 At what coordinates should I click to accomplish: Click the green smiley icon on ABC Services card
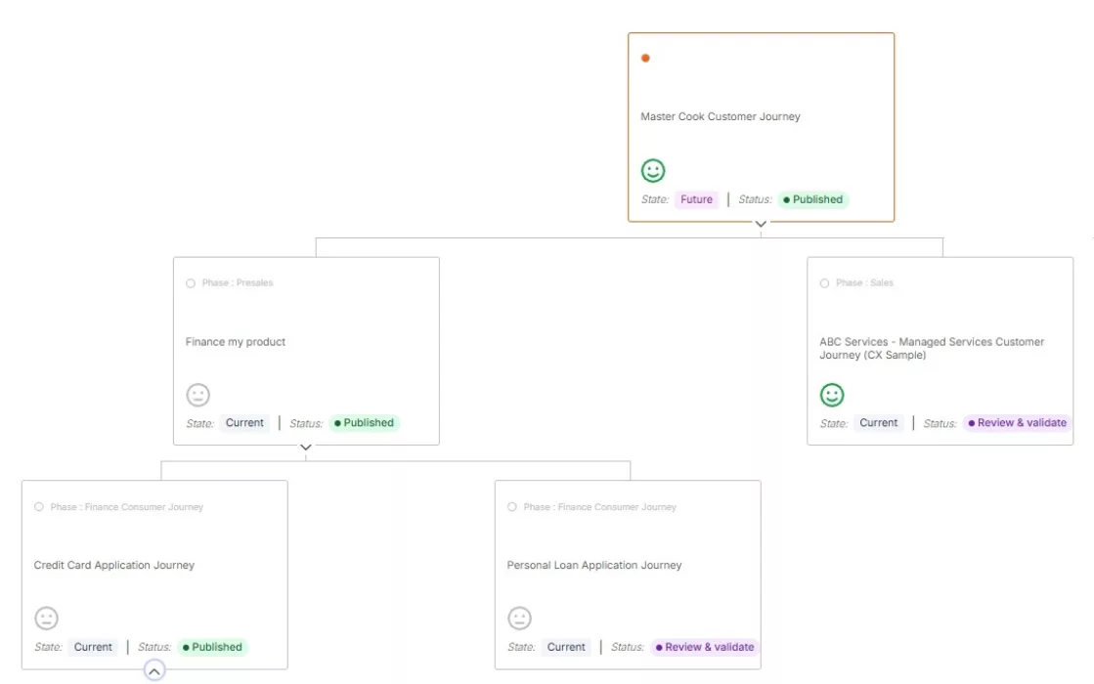tap(832, 395)
